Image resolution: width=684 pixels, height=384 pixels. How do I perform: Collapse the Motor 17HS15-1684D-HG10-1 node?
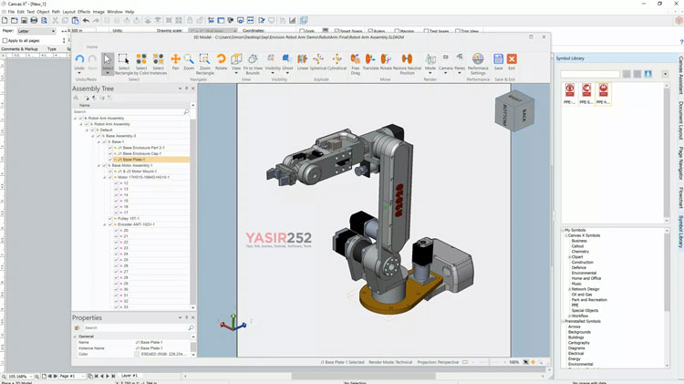[x=104, y=177]
